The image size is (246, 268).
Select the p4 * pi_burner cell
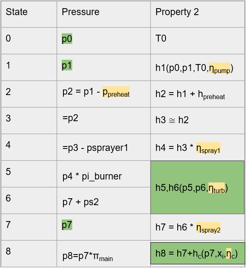104,174
